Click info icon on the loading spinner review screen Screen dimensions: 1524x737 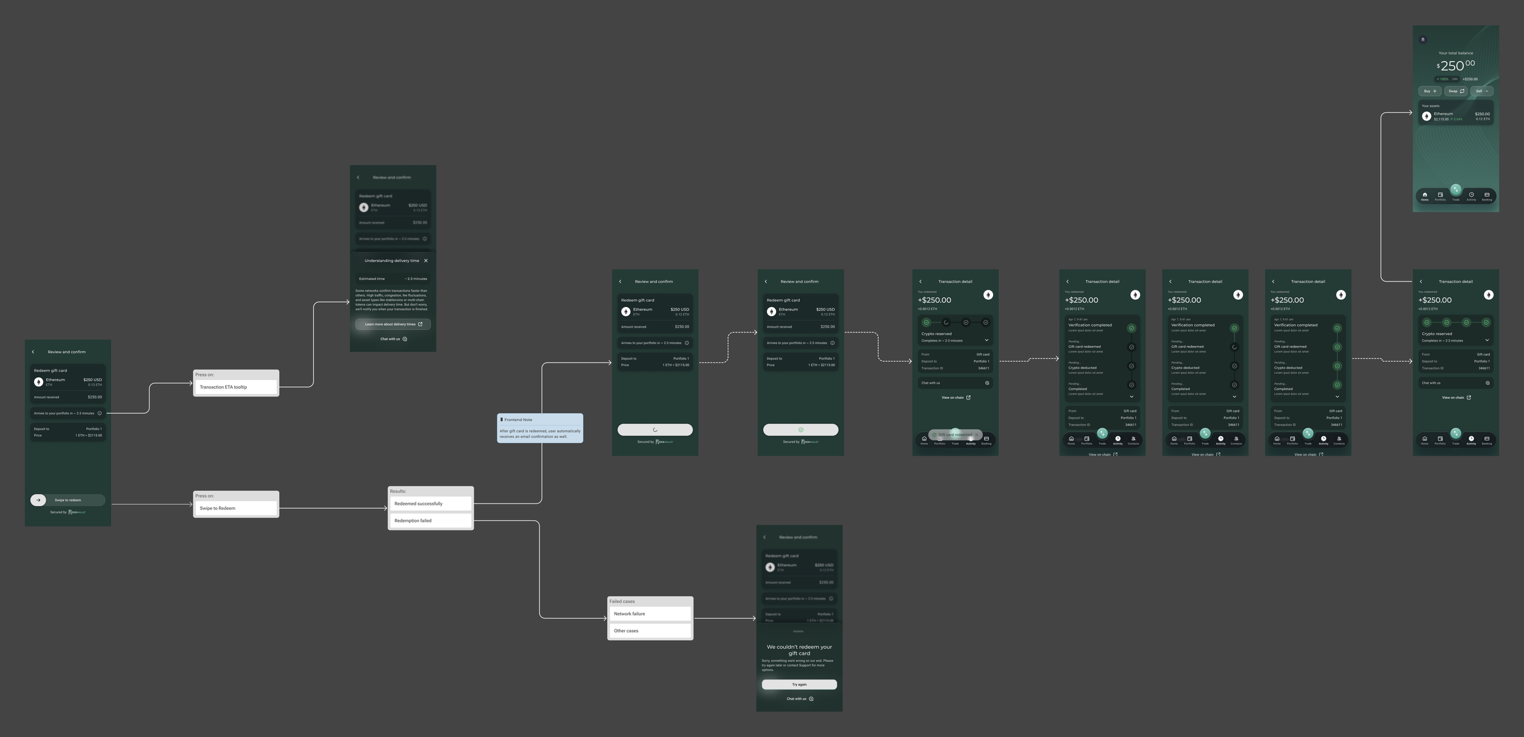687,343
